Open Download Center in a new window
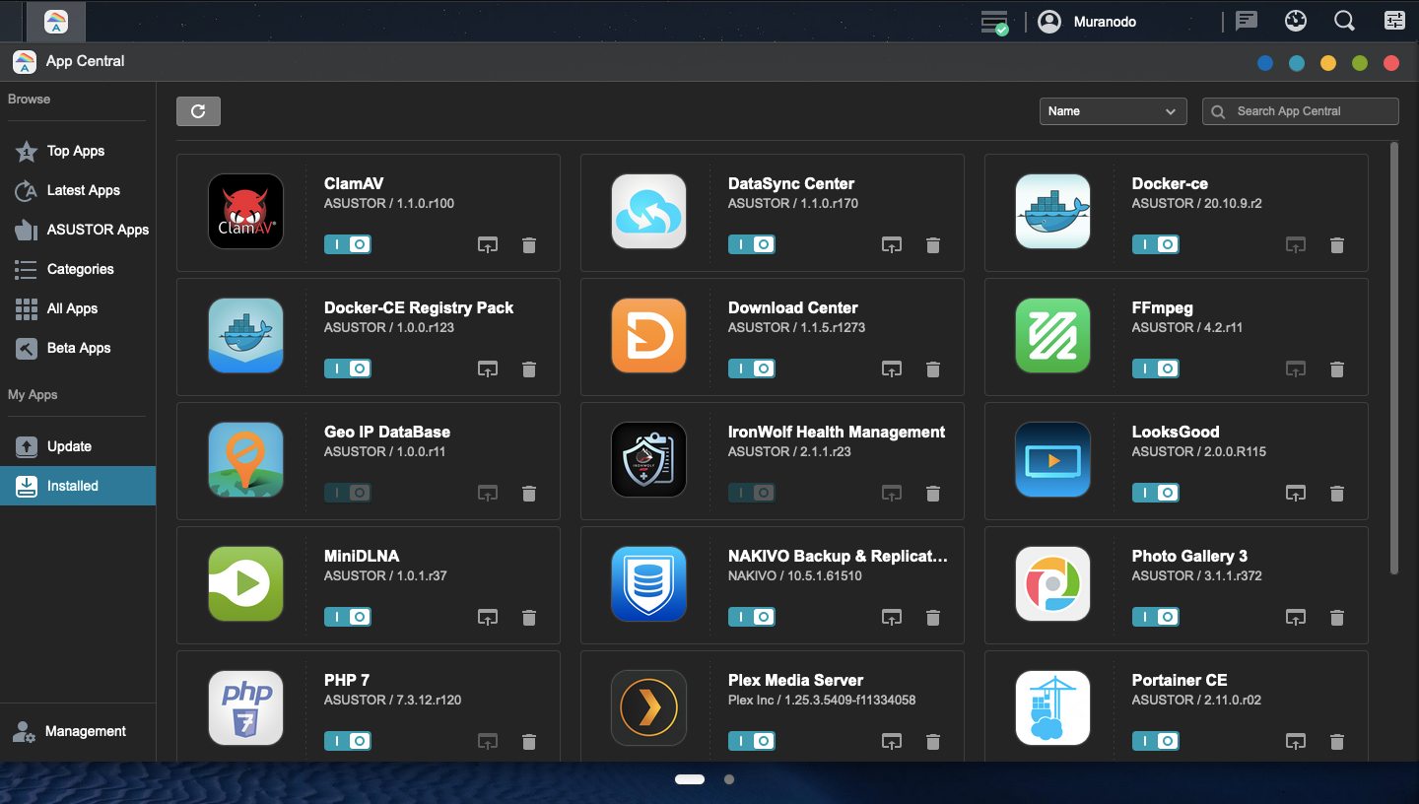This screenshot has height=804, width=1419. 891,368
